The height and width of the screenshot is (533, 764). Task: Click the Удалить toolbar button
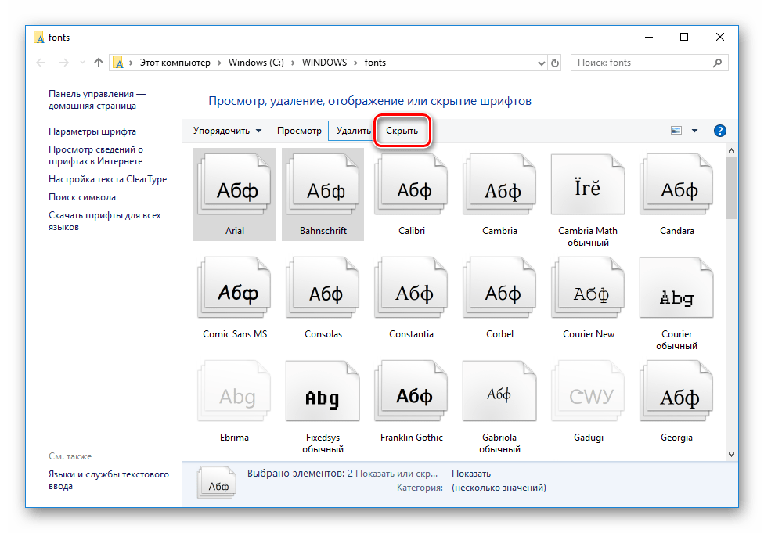353,131
